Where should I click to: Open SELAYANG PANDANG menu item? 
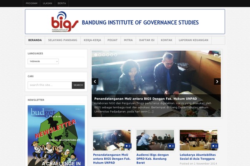pyautogui.click(x=62, y=40)
